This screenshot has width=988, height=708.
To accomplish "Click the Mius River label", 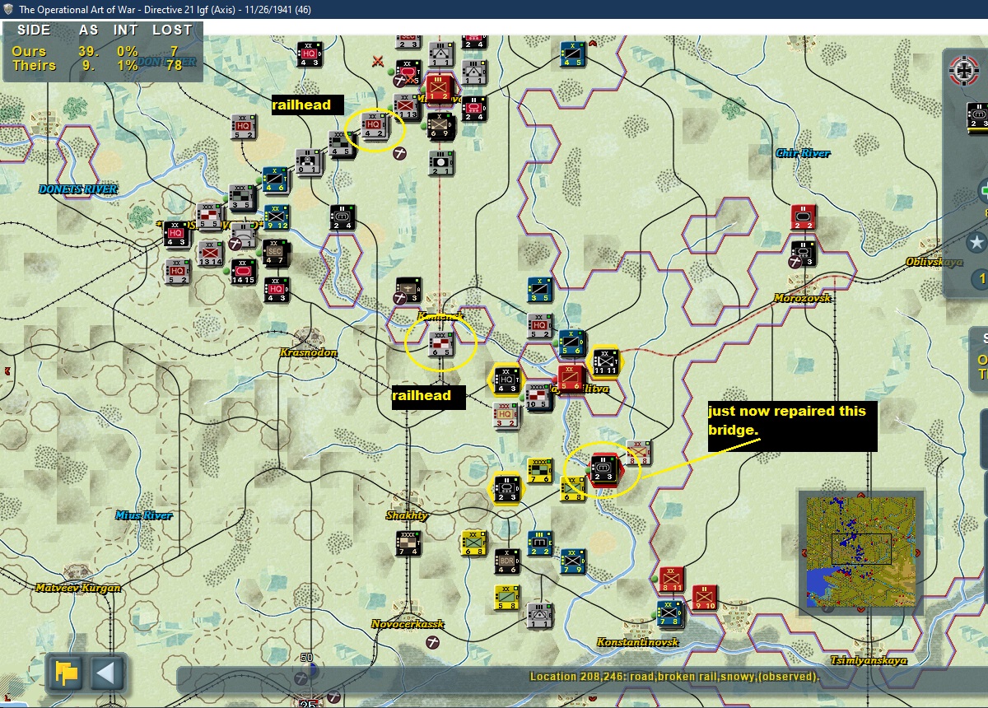I will coord(143,515).
